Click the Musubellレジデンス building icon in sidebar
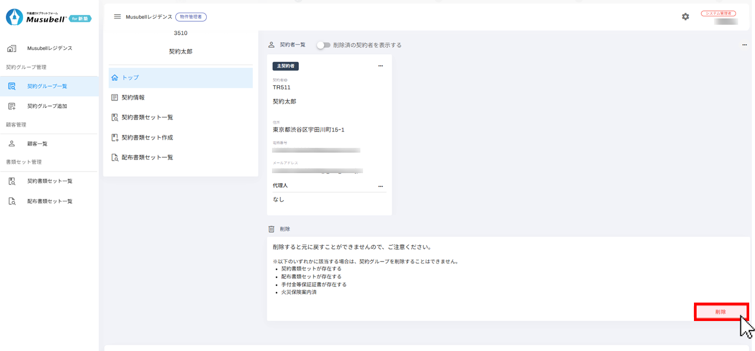Viewport: 755px width, 351px height. pyautogui.click(x=12, y=48)
